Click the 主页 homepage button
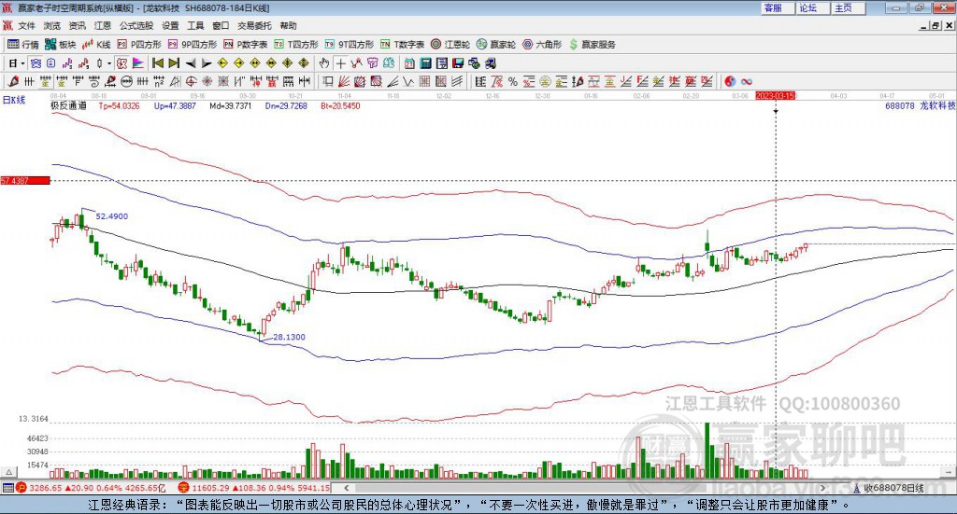The height and width of the screenshot is (514, 957). (x=849, y=7)
